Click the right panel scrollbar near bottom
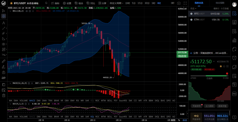Viewport: 238px width, 122px height. (x=230, y=113)
